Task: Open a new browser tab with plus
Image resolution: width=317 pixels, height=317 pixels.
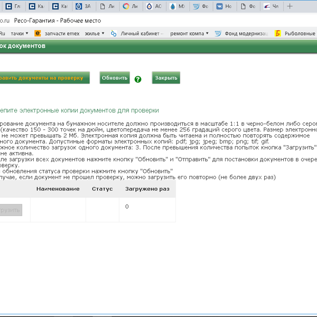Action: coord(290,6)
